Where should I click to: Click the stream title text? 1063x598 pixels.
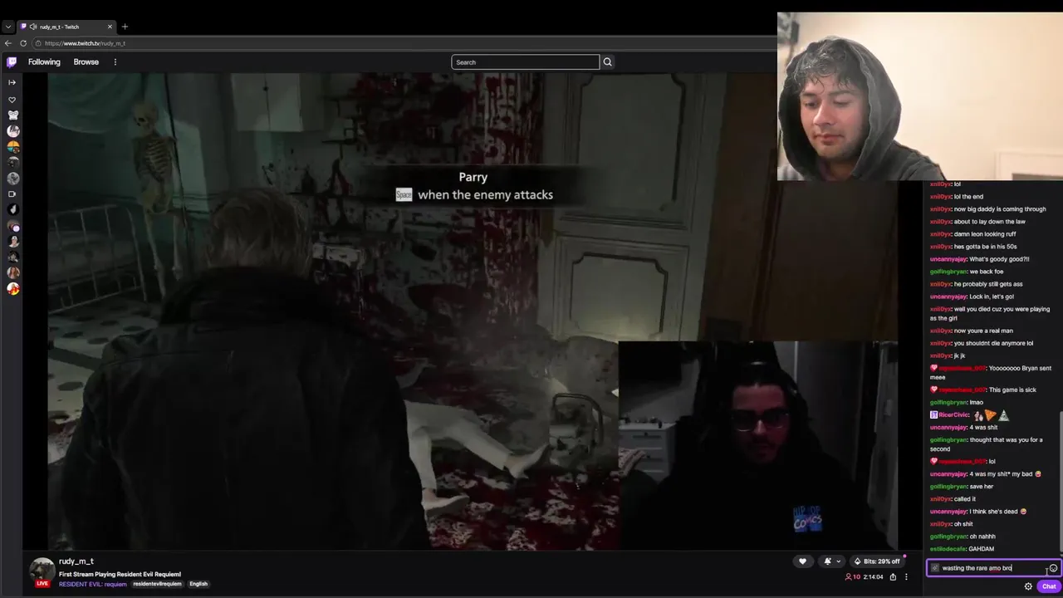pyautogui.click(x=120, y=574)
